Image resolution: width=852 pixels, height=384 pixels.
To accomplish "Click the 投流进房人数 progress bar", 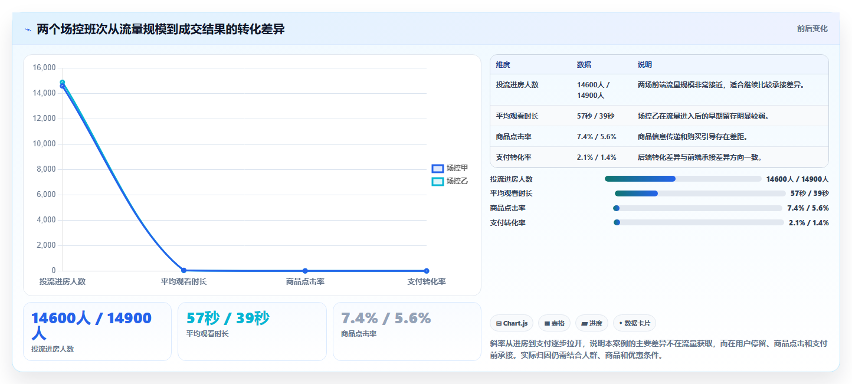I will tap(683, 179).
